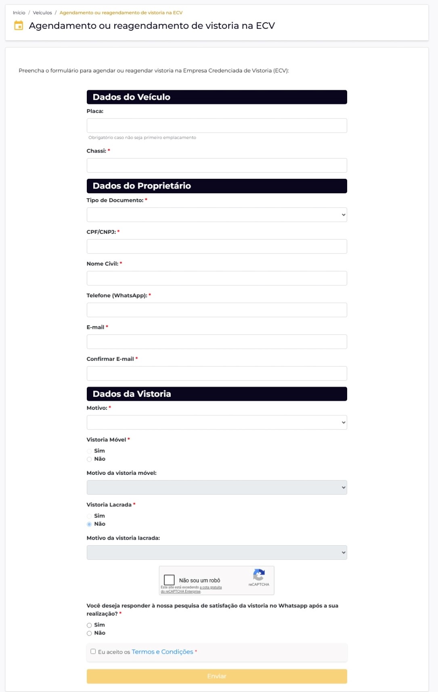Select 'Não' for Vistoria Móvel
The image size is (438, 692).
[x=89, y=459]
